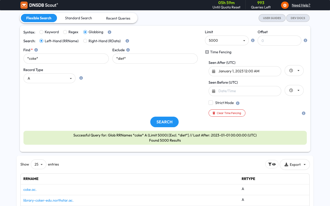Click the info icon beside the Exclude label
The image size is (330, 206).
(128, 50)
